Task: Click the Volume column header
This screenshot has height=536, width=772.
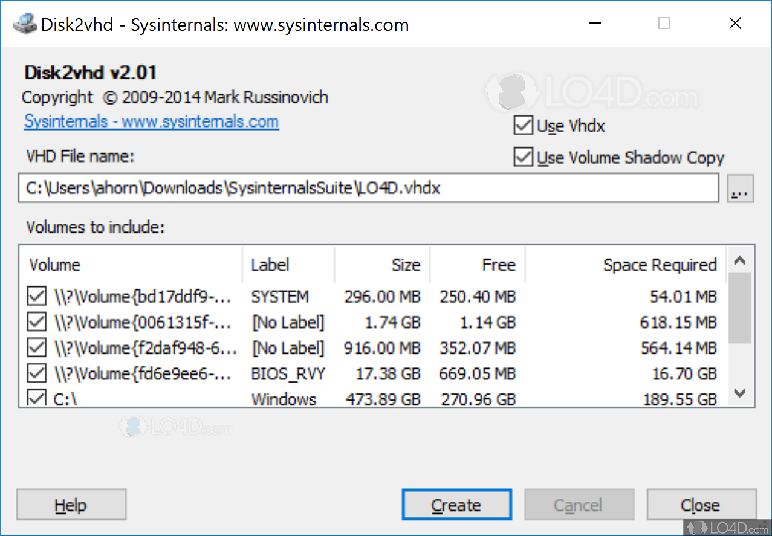Action: coord(54,265)
